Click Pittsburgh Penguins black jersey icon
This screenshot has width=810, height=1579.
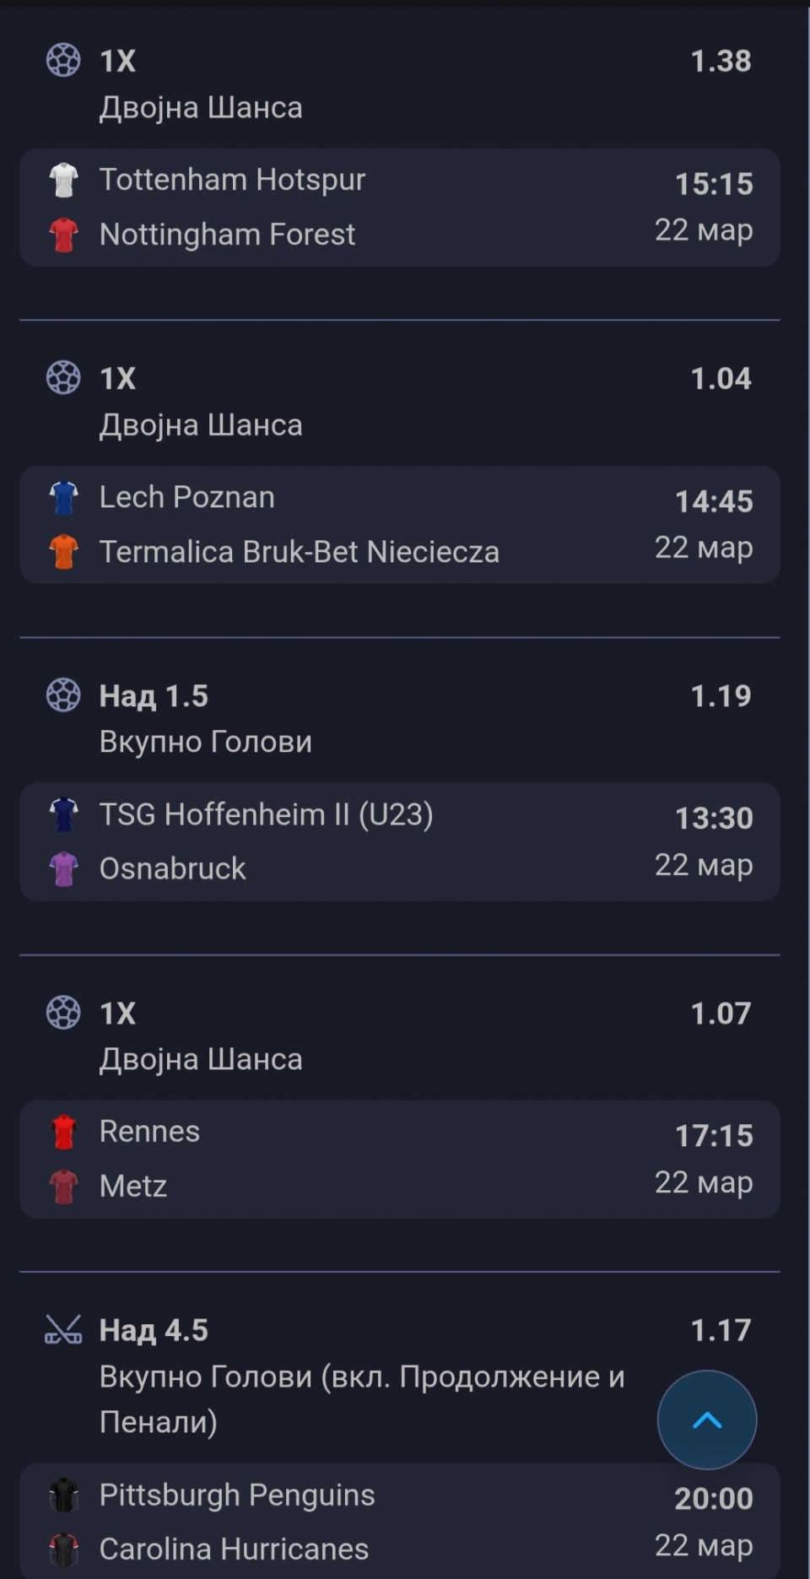click(x=63, y=1495)
